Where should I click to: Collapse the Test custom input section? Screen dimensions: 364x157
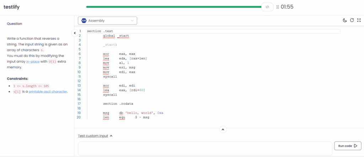click(x=95, y=136)
